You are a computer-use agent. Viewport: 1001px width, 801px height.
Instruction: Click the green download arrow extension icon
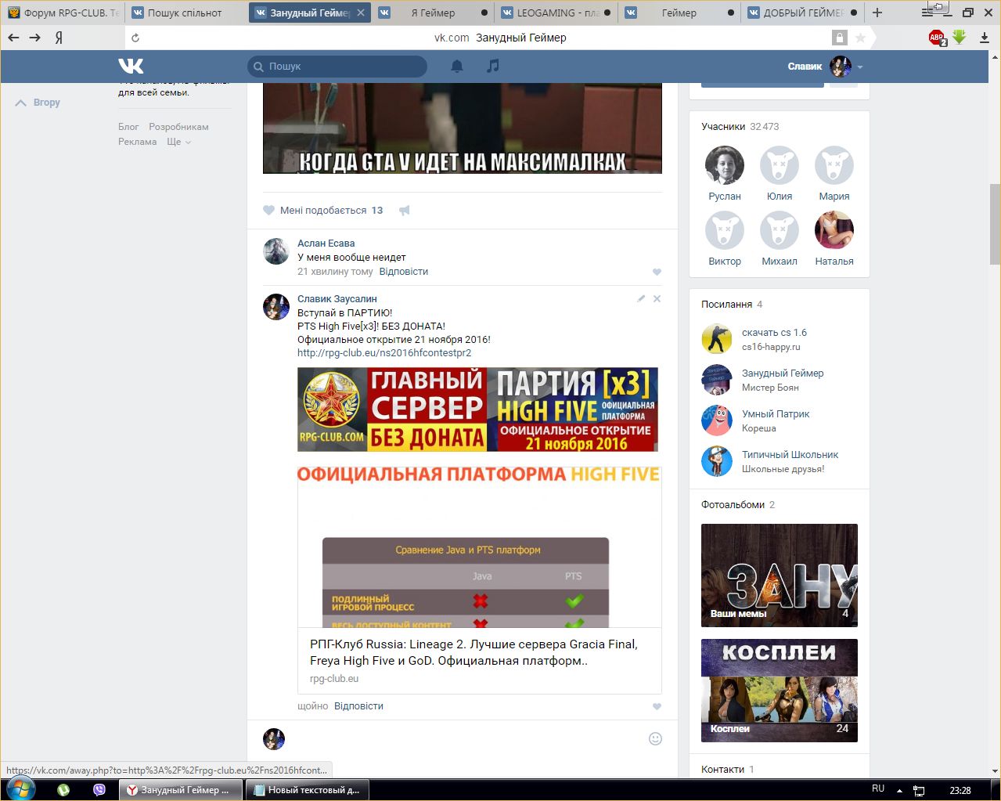click(x=960, y=37)
